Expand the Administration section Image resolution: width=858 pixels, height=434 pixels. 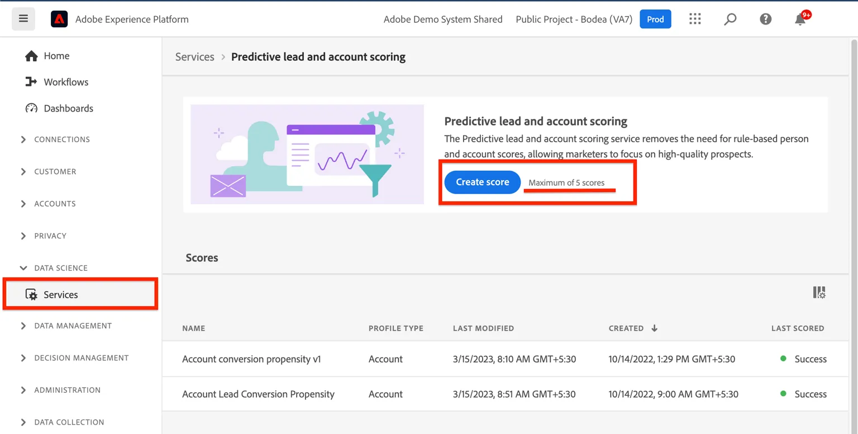tap(23, 390)
